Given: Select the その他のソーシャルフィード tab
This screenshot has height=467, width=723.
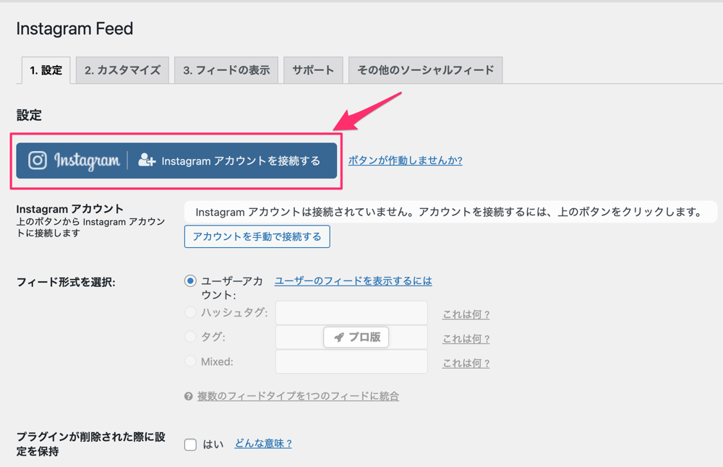Looking at the screenshot, I should coord(425,70).
